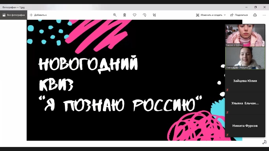Viewport: 269px width, 151px height.
Task: Delete the photo with trash icon
Action: [x=124, y=15]
